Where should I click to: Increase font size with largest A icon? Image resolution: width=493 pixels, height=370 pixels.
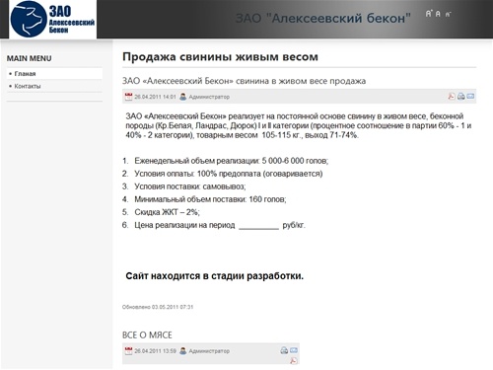[429, 14]
